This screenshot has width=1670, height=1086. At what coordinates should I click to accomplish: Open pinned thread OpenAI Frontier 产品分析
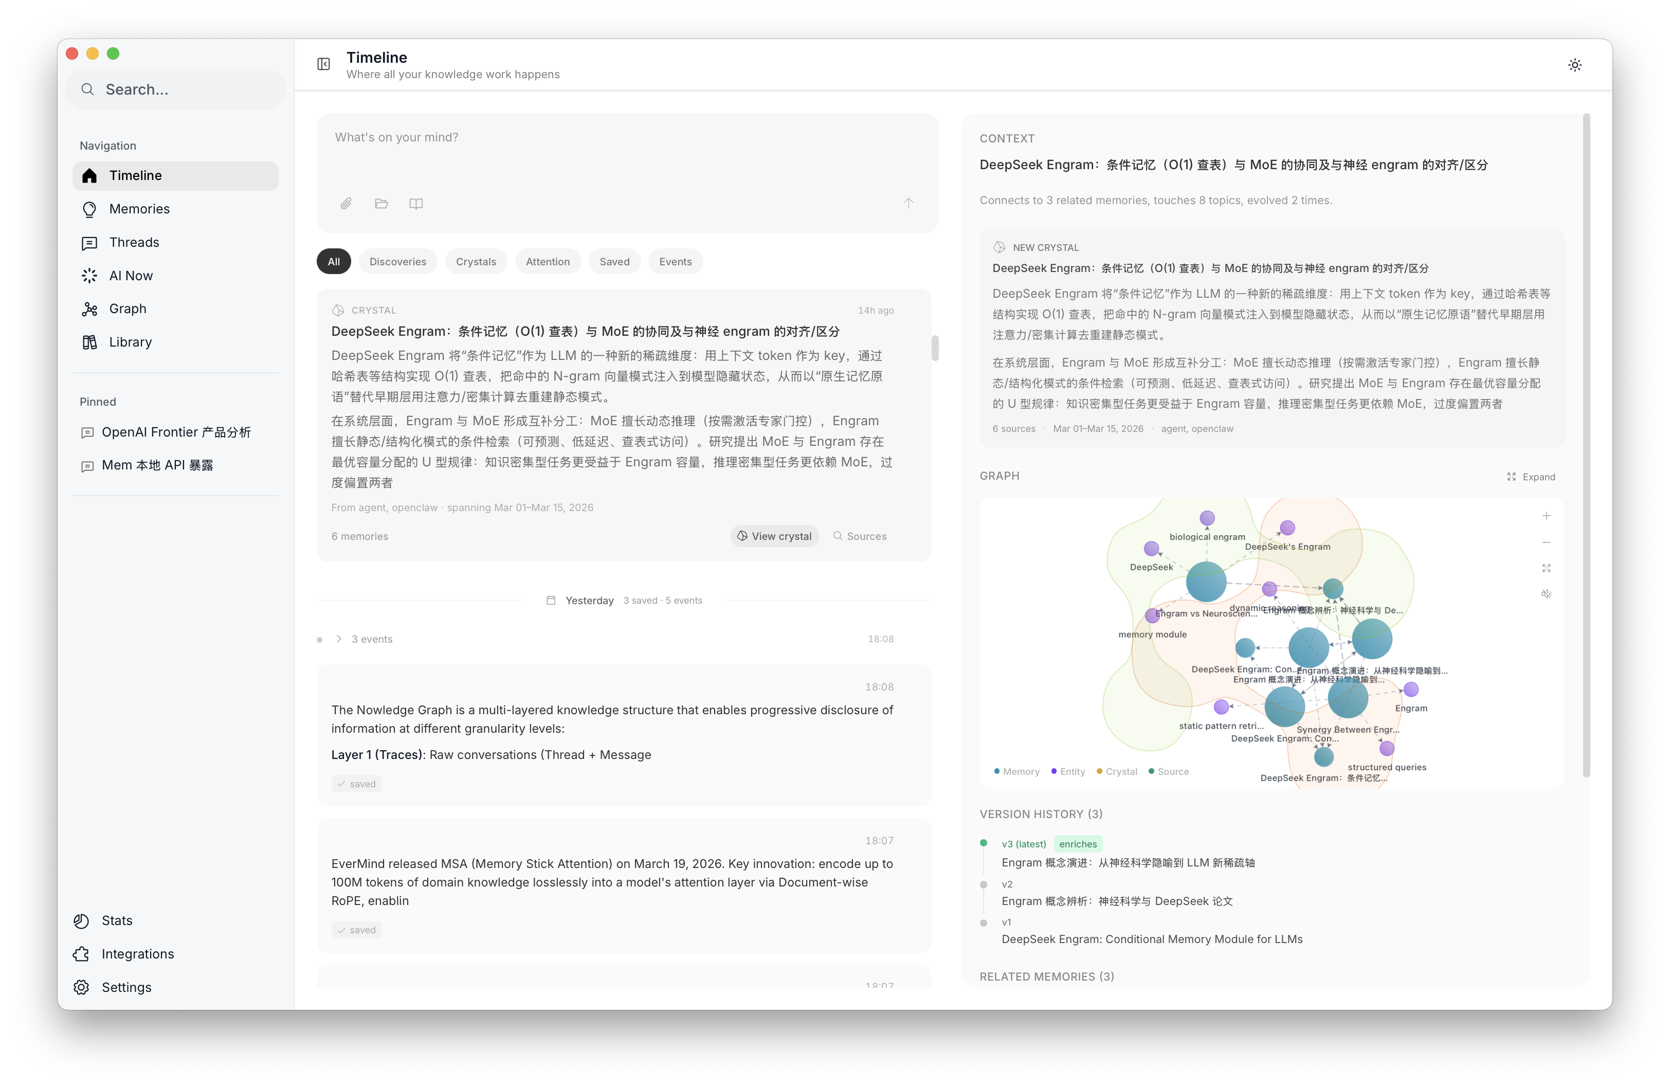click(175, 432)
